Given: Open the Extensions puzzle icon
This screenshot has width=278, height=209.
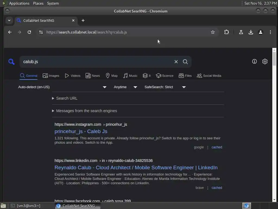Looking at the screenshot, I should coord(226,32).
